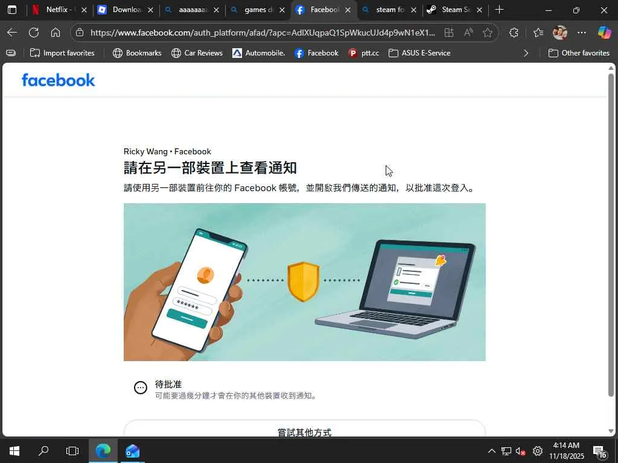Open split screen view icon
This screenshot has height=463, width=618.
coord(449,33)
